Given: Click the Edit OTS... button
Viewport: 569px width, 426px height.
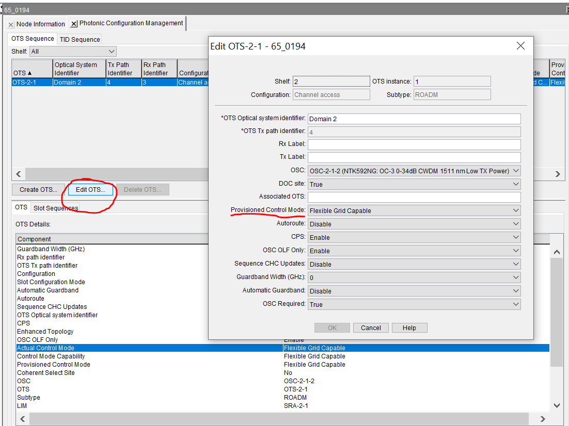Looking at the screenshot, I should 90,190.
